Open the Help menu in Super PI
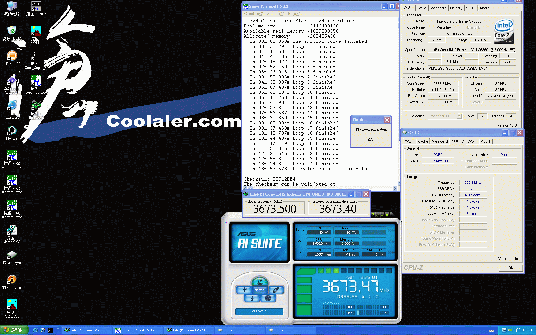Image resolution: width=536 pixels, height=335 pixels. (294, 14)
